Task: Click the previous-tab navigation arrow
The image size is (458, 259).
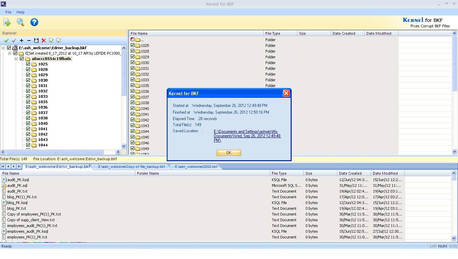Action: pos(8,167)
